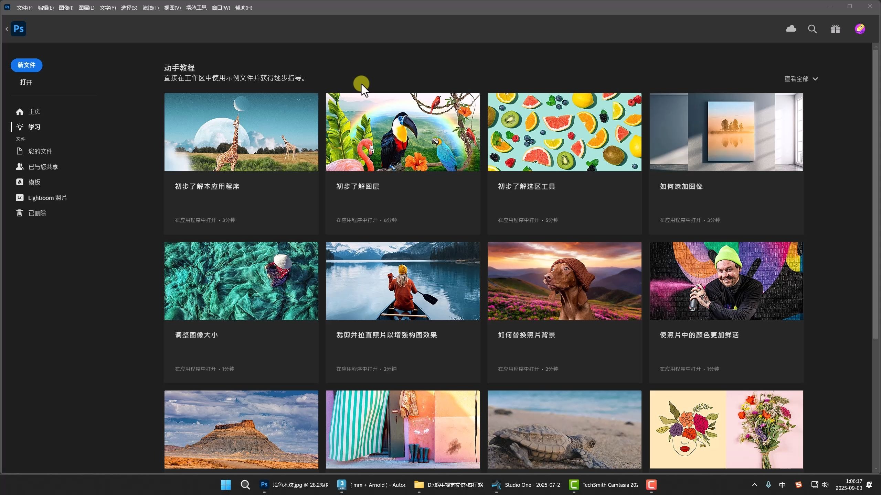Open tutorial 使照片中的颜色更加鲜活
Screen dimensions: 881x495
(x=699, y=335)
